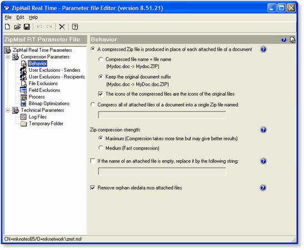Click the app icon in title bar
304x250 pixels.
click(x=7, y=8)
